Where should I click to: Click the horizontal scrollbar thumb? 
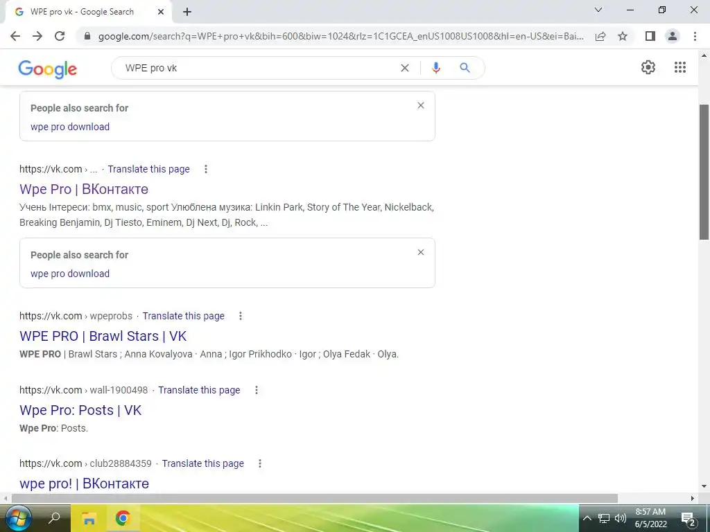[x=314, y=499]
